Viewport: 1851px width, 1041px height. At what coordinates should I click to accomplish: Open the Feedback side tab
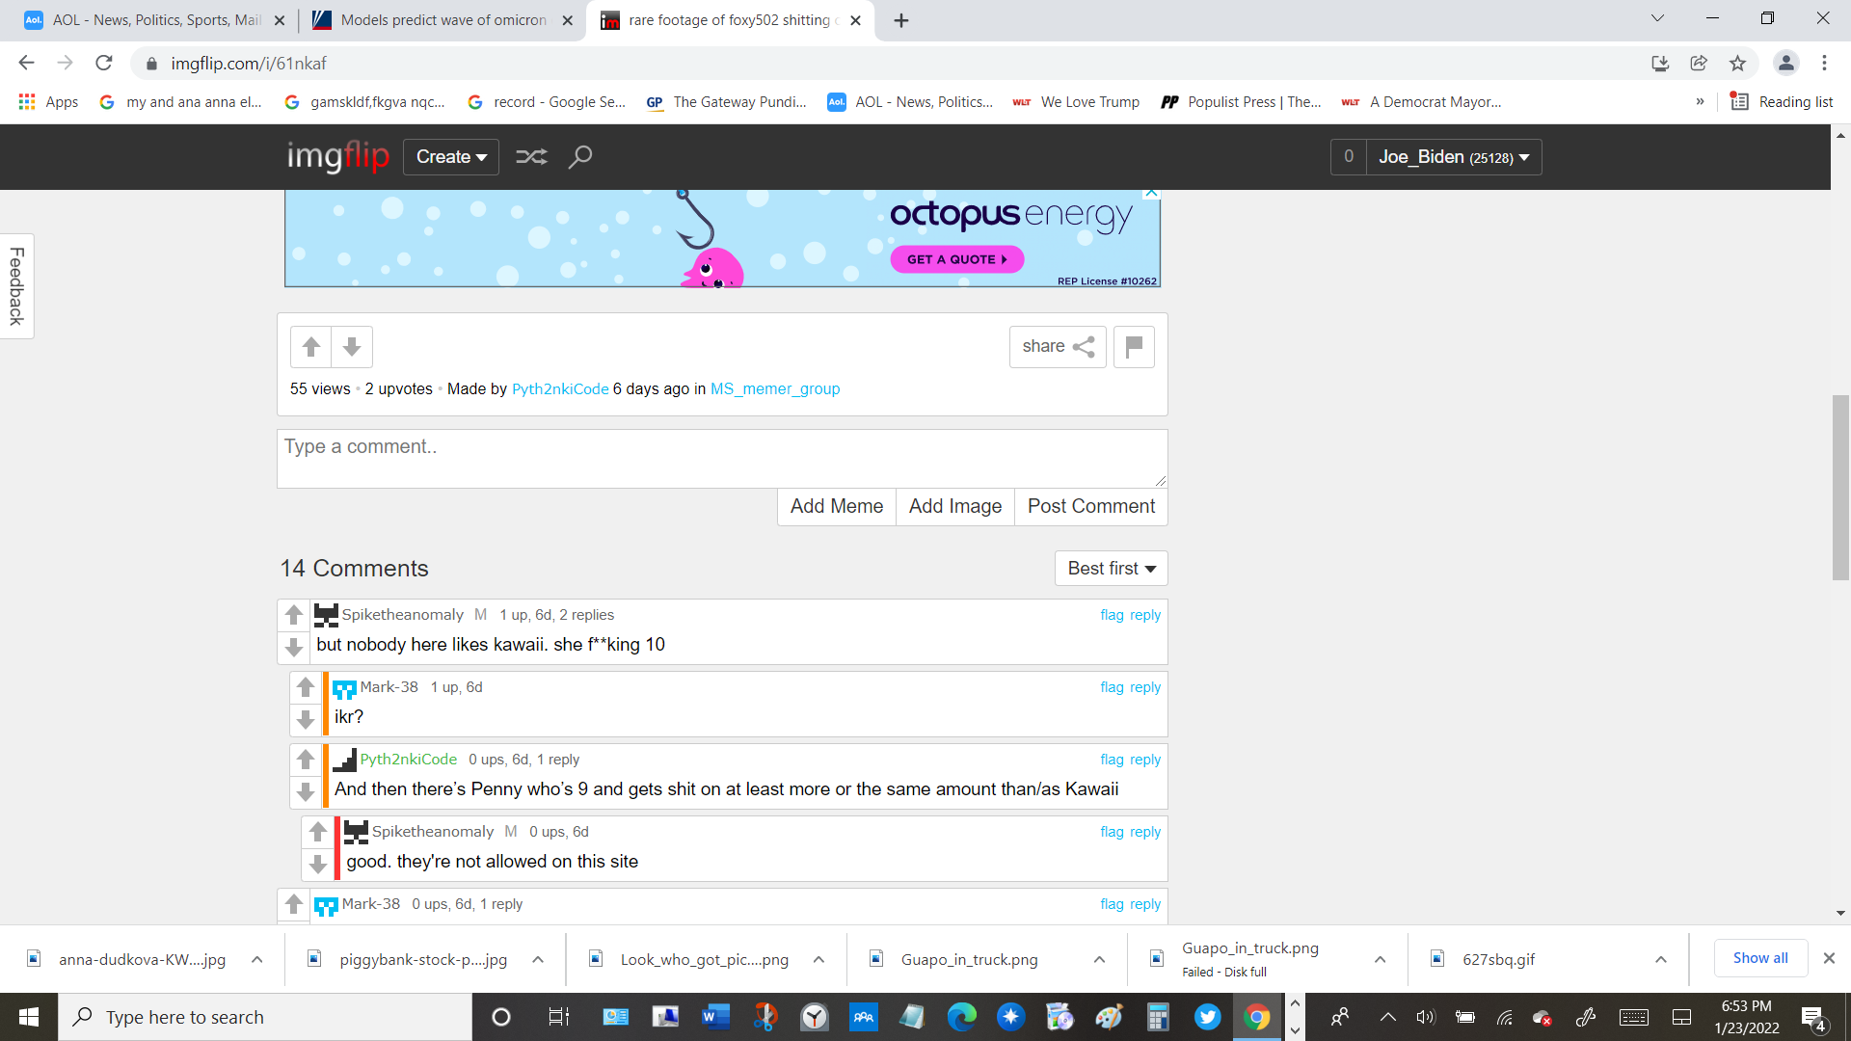pos(16,286)
